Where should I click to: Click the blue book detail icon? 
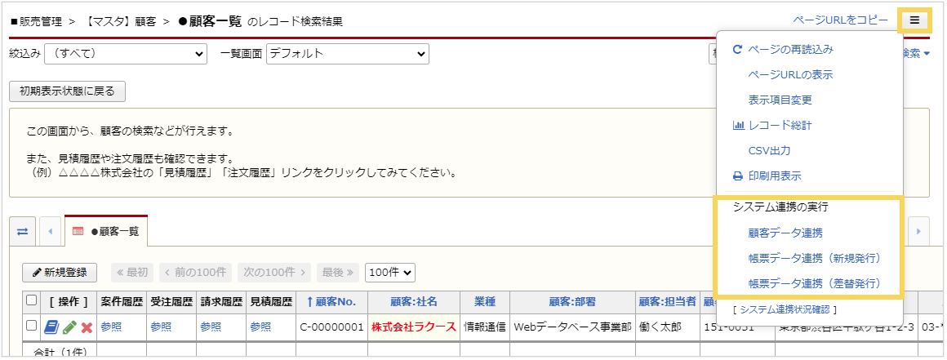pyautogui.click(x=51, y=327)
